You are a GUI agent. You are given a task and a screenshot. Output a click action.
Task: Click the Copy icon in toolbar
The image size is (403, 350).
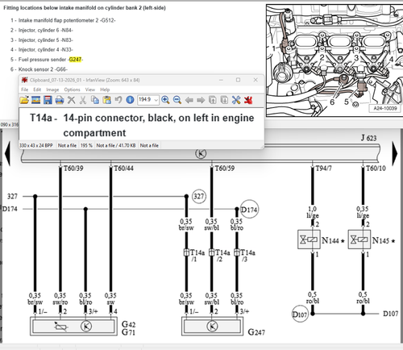(95, 100)
